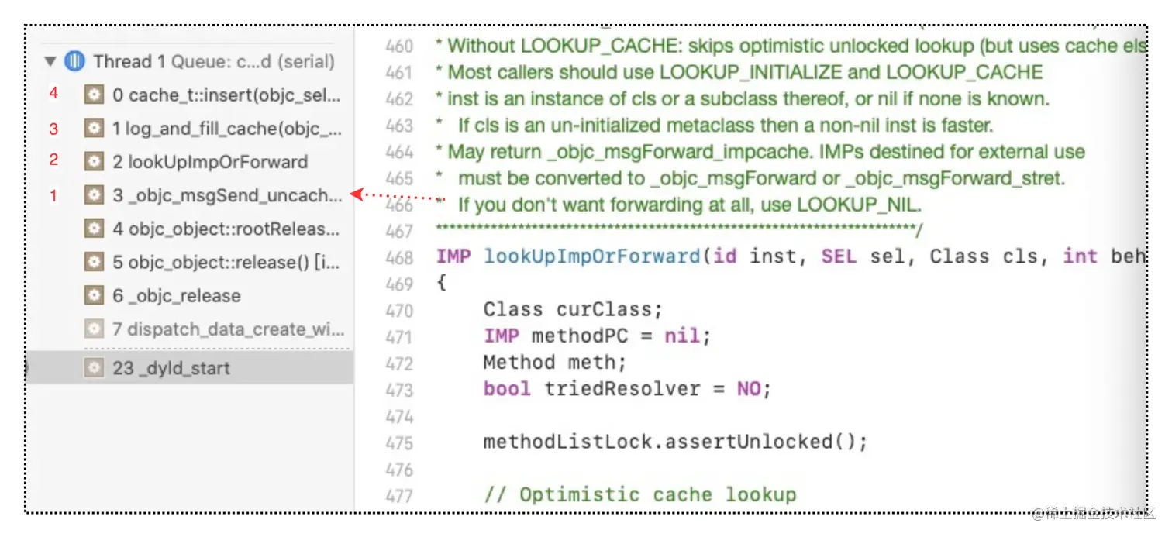Click gear icon for frame 6 _objc_release
Viewport: 1172px width, 537px height.
pyautogui.click(x=94, y=295)
